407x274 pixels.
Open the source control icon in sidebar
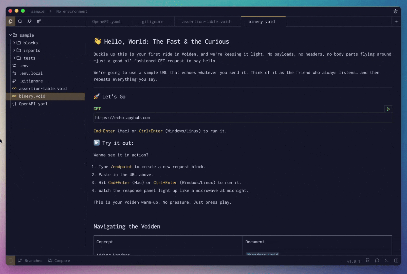(29, 22)
